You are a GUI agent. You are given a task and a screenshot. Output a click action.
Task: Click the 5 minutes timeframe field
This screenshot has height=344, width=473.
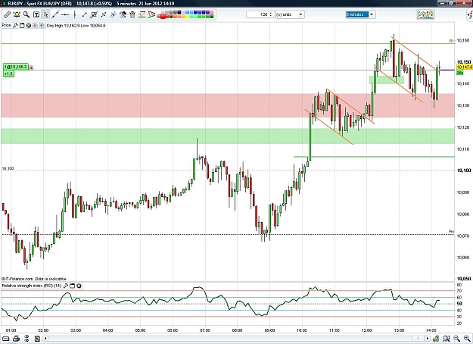pos(357,14)
